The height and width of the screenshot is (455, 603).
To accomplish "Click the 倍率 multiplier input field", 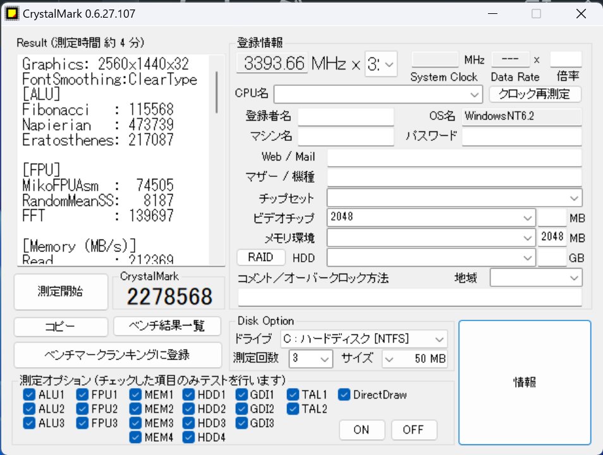I will [x=566, y=60].
